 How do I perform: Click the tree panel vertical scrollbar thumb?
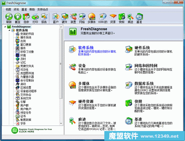coord(61,64)
